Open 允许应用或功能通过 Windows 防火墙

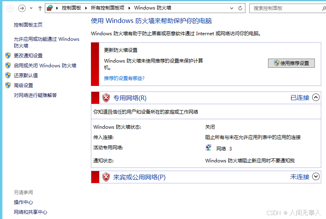pyautogui.click(x=46, y=42)
